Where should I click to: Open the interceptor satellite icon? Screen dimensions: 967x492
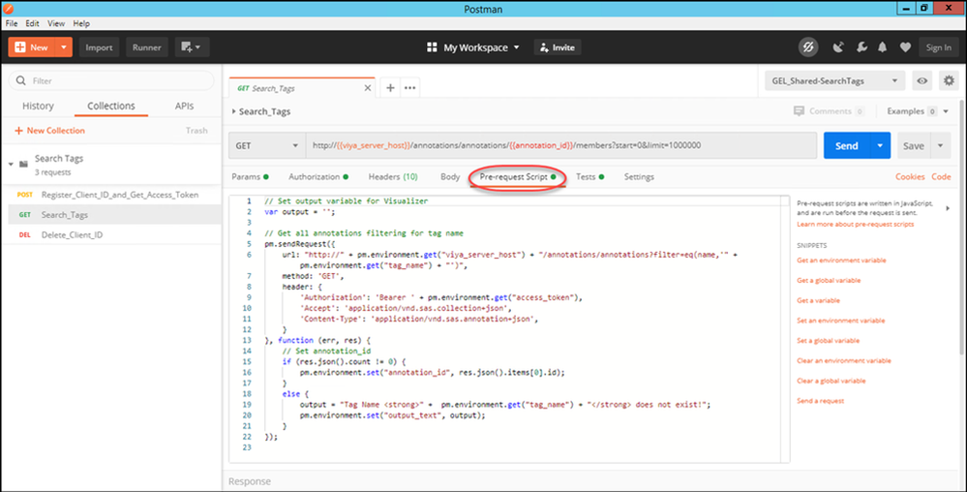coord(837,46)
